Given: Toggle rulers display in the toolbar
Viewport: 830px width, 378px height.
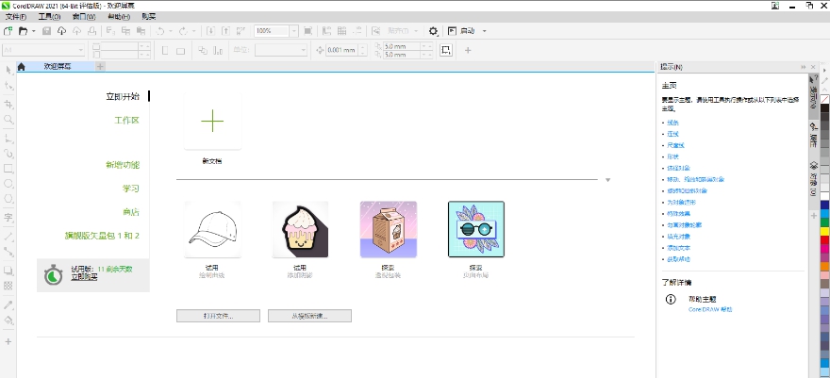Looking at the screenshot, I should [x=327, y=31].
